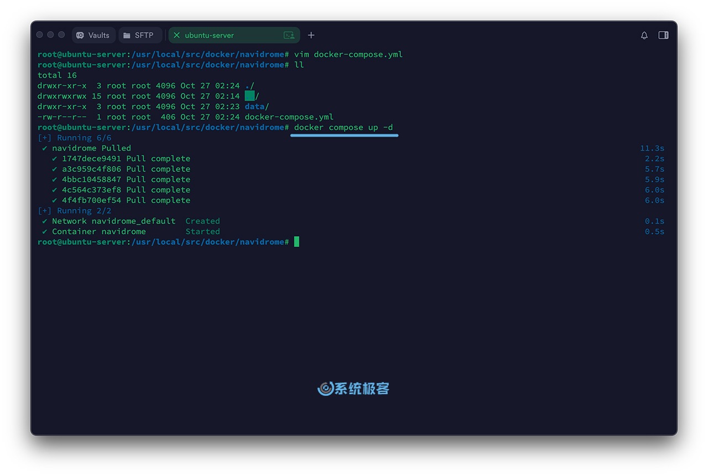The width and height of the screenshot is (708, 476).
Task: Click the terminal sharing icon in the ubuntu-server tab
Action: (x=289, y=35)
